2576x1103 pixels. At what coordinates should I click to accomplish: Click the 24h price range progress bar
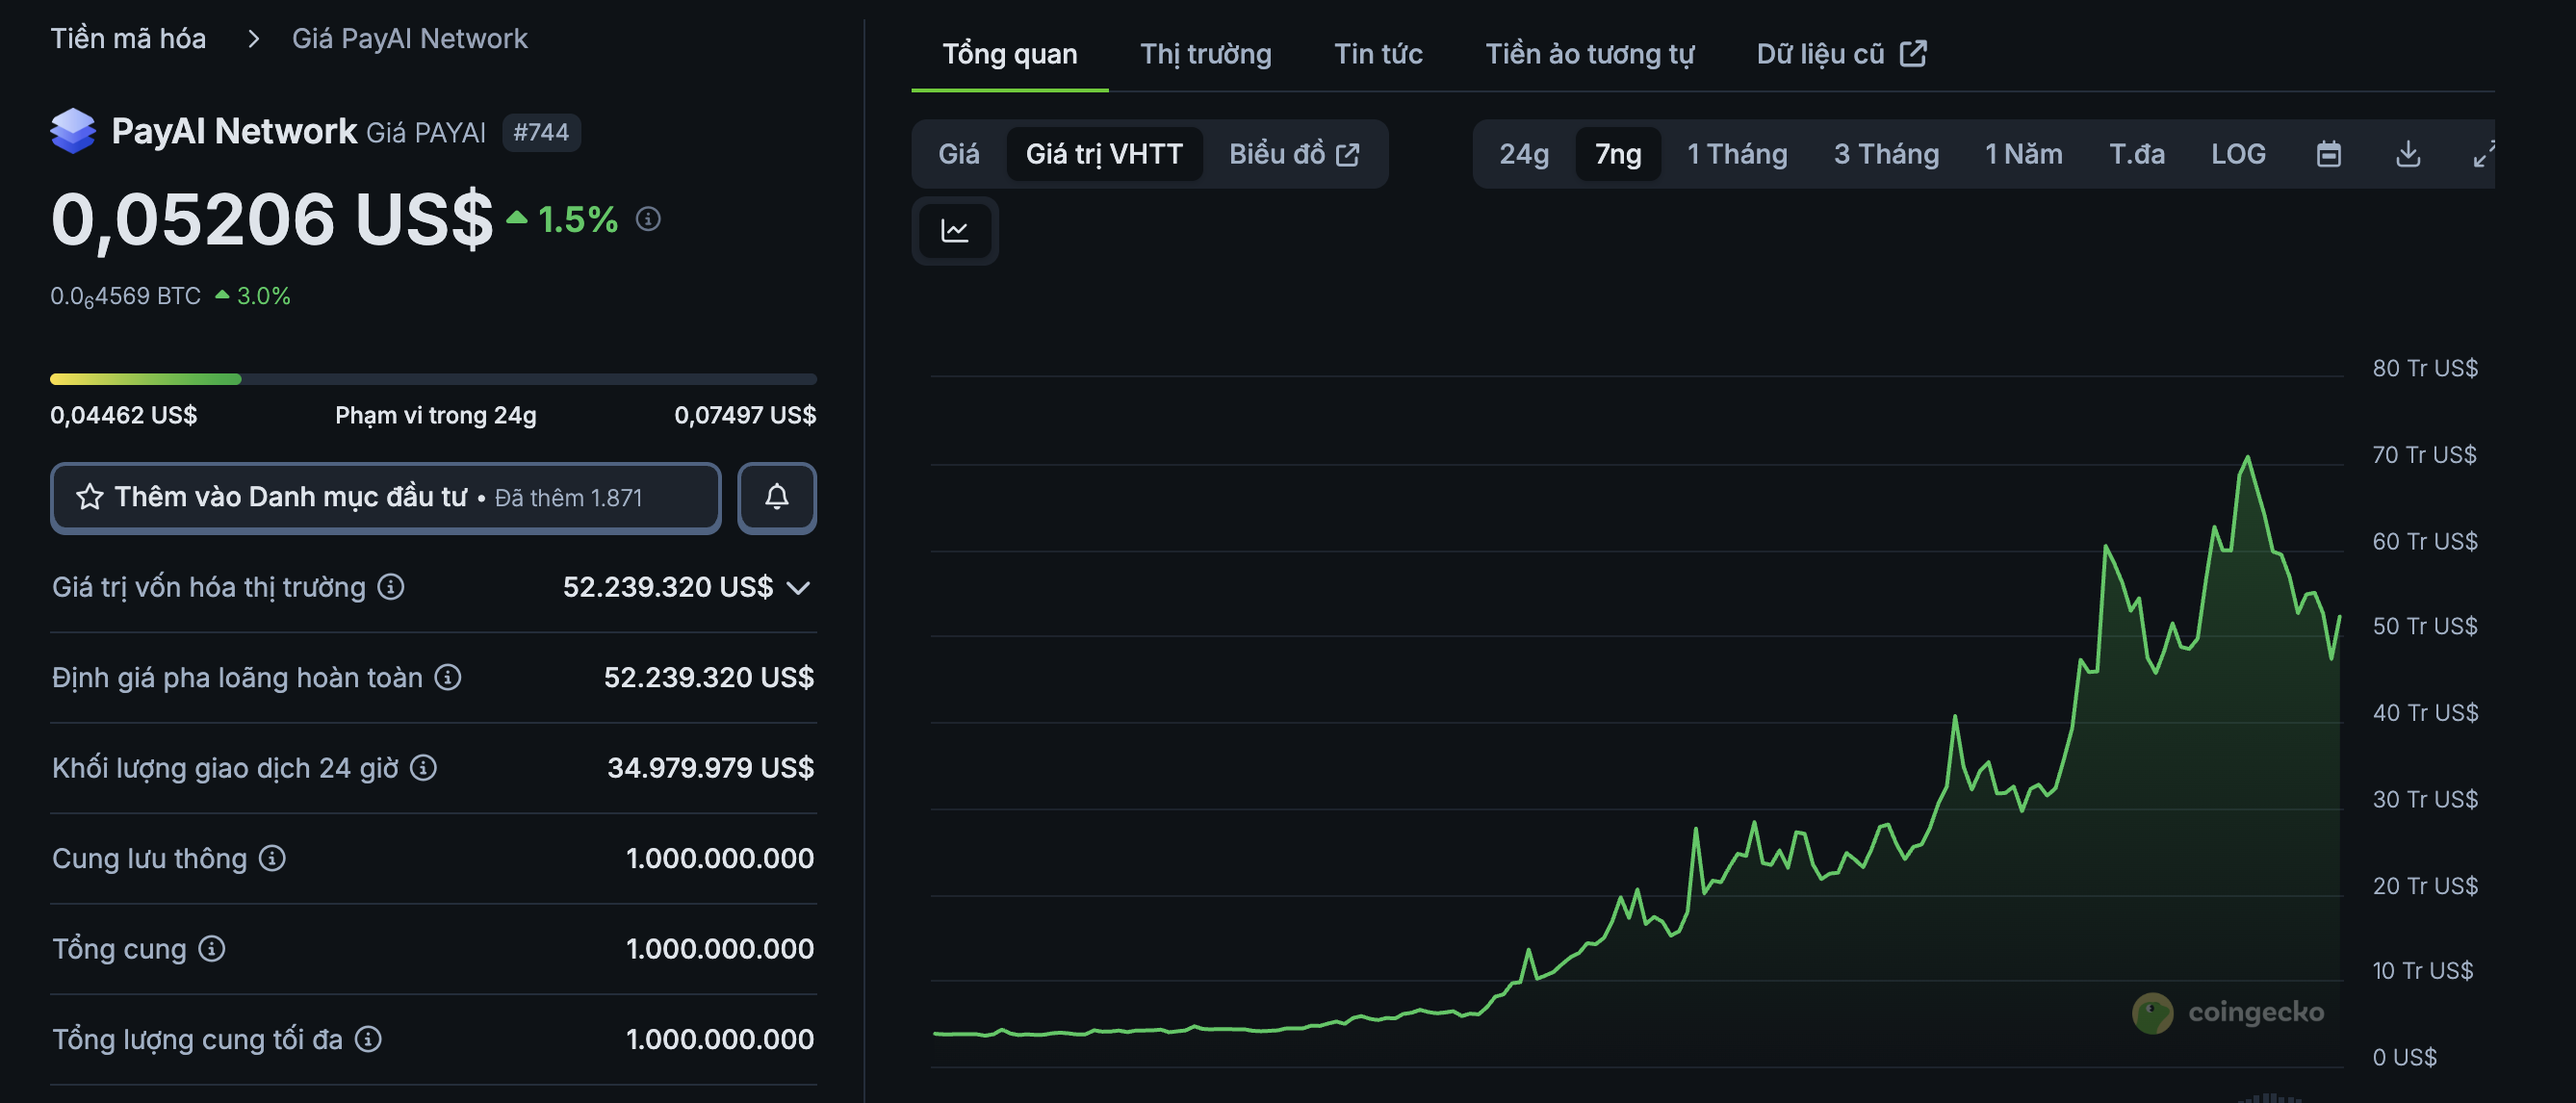[433, 378]
